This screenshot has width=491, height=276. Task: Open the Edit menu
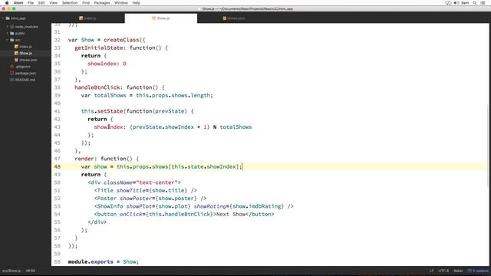tap(41, 3)
